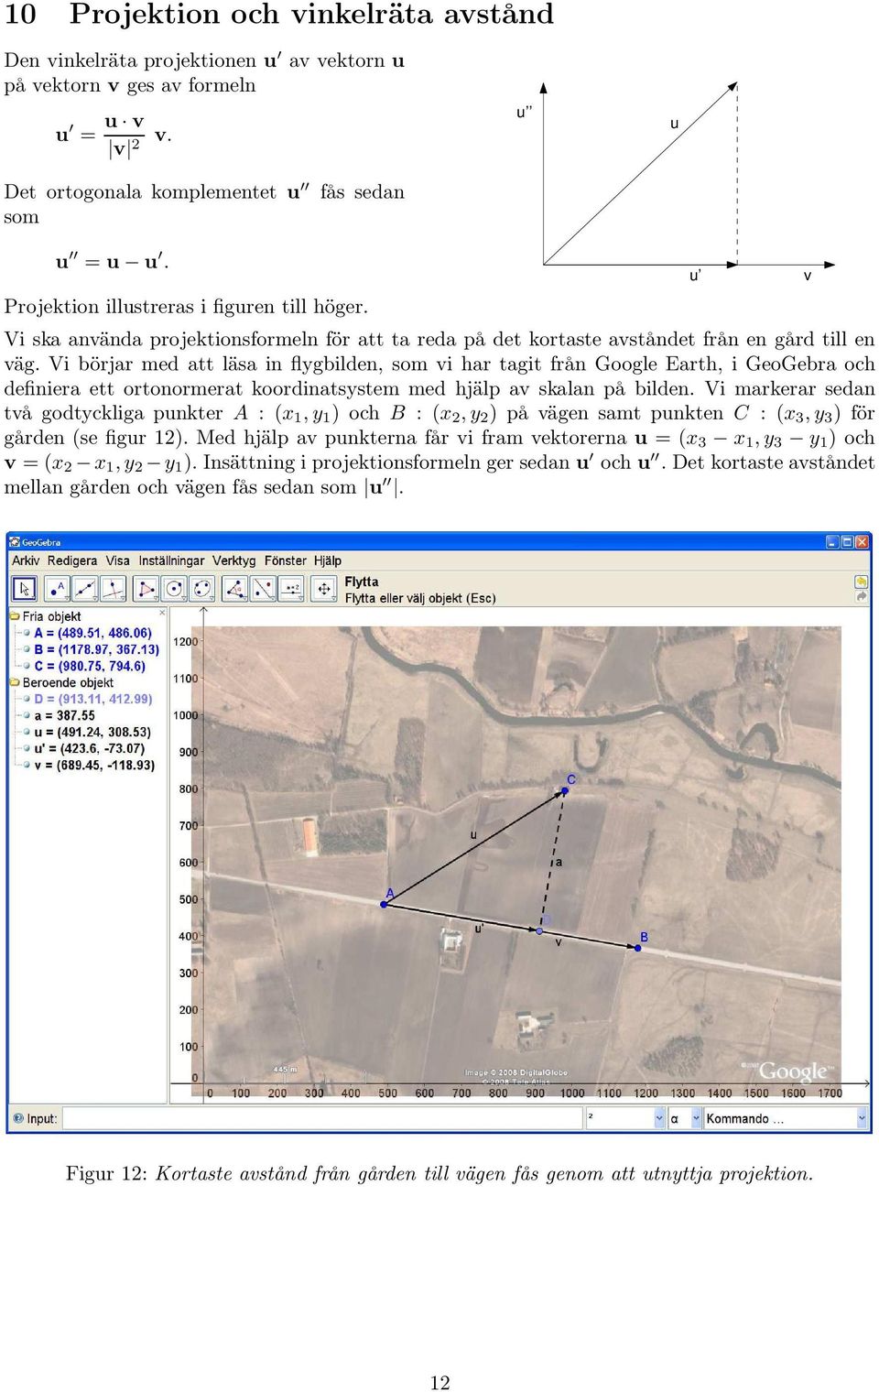Viewport: 879px width, 1392px height.
Task: Open the Visa menu
Action: tap(118, 560)
